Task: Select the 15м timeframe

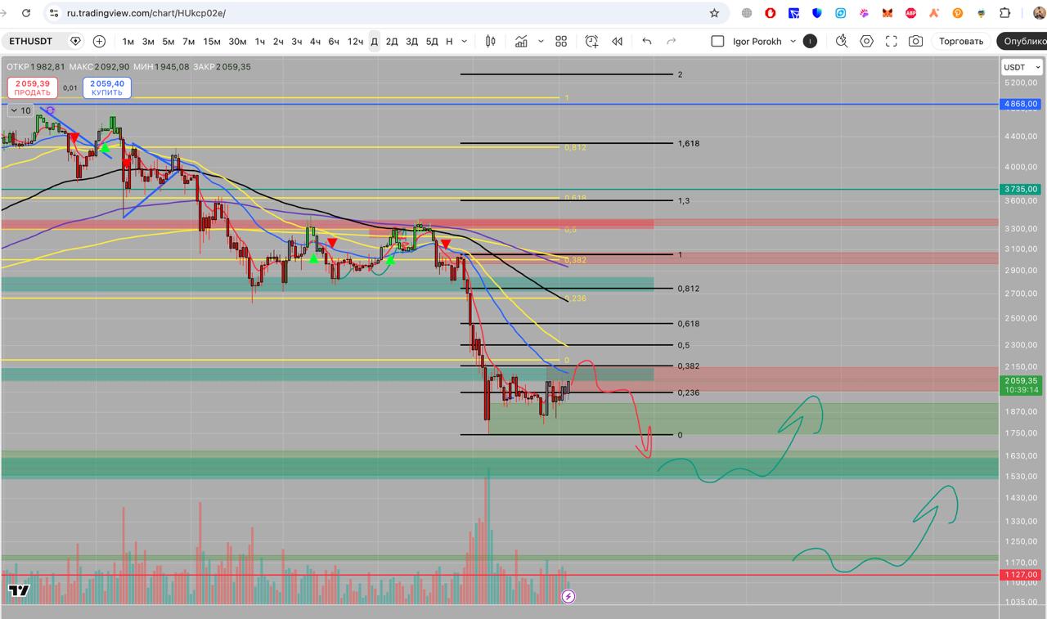Action: pos(212,42)
